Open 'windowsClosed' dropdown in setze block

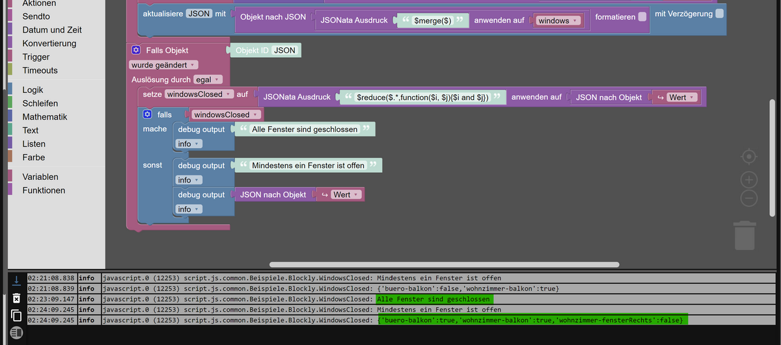click(199, 94)
